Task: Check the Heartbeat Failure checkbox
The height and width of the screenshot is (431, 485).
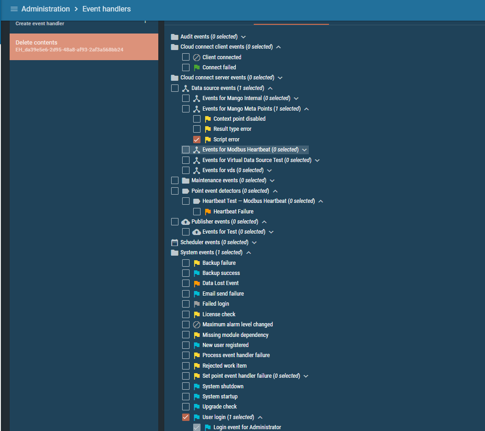Action: pyautogui.click(x=197, y=212)
